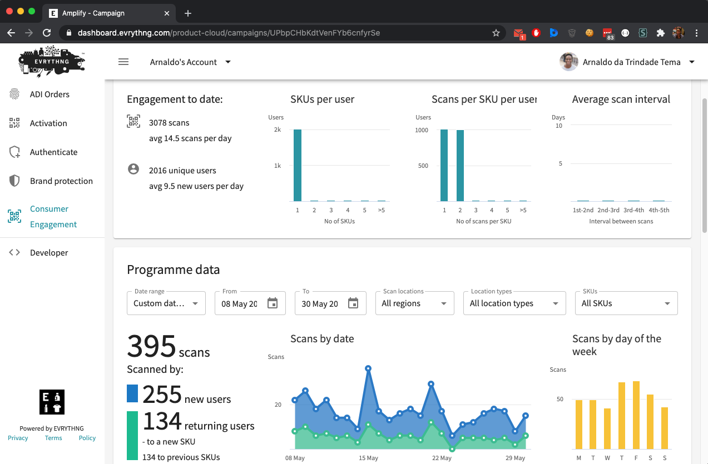Go to Activation section
The width and height of the screenshot is (708, 464).
click(x=48, y=123)
